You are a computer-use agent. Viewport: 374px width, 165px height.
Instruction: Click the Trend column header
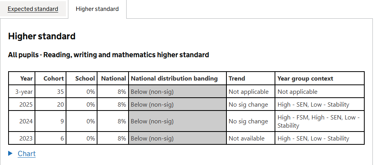pyautogui.click(x=237, y=79)
